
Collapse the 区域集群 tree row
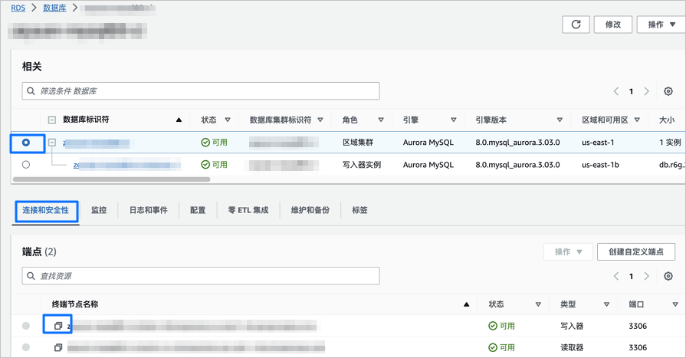51,143
